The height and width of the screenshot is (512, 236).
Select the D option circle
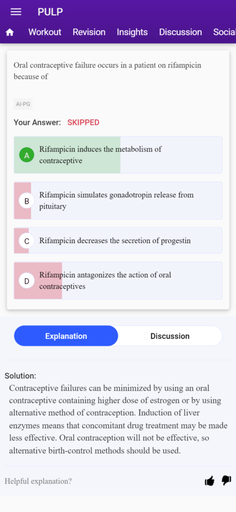27,281
